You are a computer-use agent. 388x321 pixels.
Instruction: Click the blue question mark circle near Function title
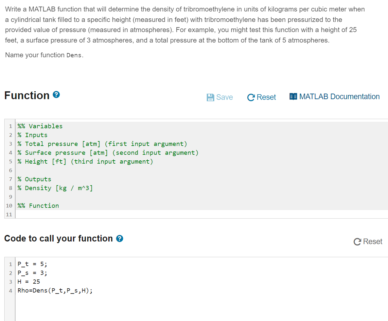pyautogui.click(x=56, y=95)
